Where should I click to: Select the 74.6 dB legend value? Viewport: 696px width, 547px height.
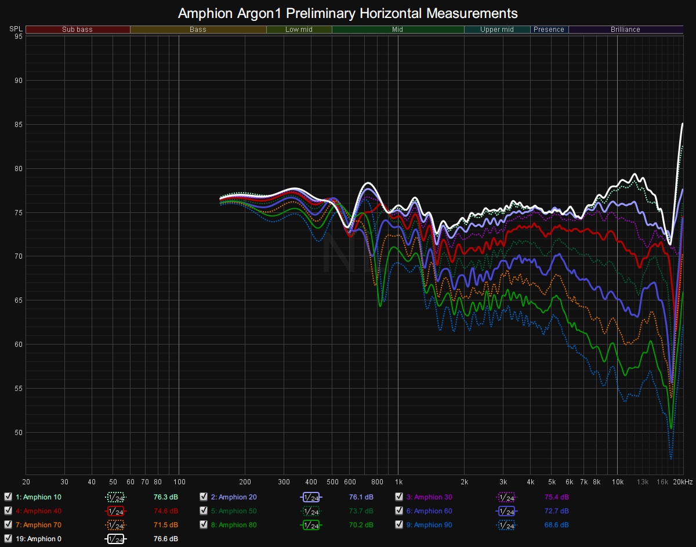click(x=166, y=511)
